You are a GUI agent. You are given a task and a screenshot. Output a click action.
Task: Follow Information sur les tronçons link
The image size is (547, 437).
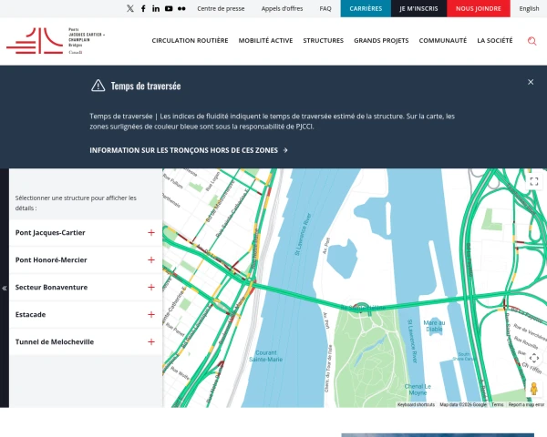tap(189, 150)
